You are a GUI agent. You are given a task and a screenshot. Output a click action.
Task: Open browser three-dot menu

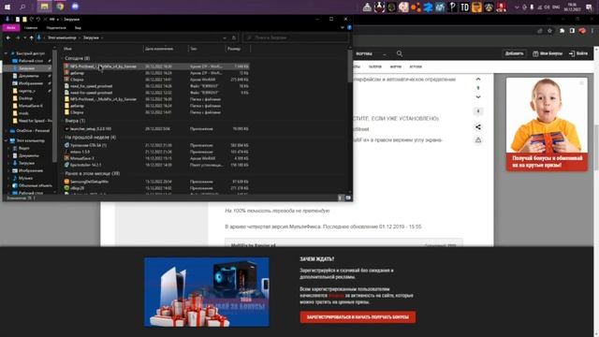click(592, 31)
